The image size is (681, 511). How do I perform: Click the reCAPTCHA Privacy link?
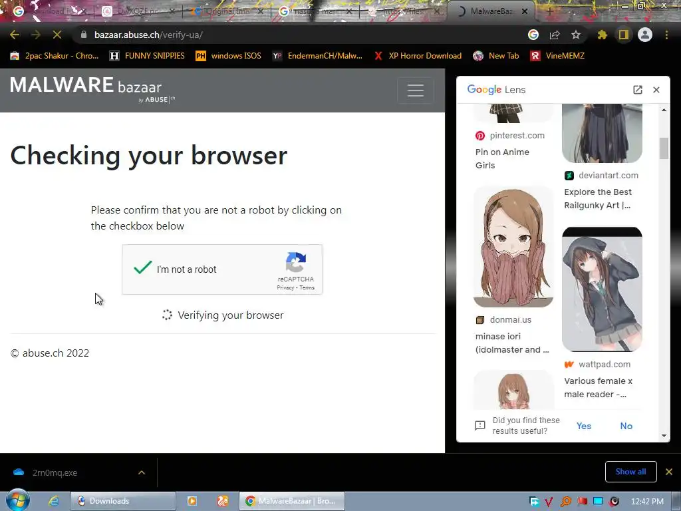click(285, 287)
